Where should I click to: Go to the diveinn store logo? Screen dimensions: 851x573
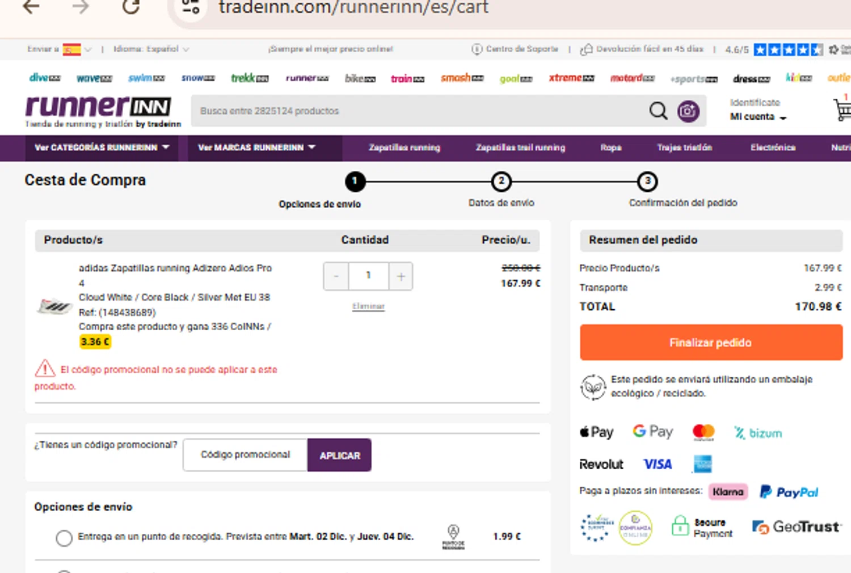tap(45, 78)
